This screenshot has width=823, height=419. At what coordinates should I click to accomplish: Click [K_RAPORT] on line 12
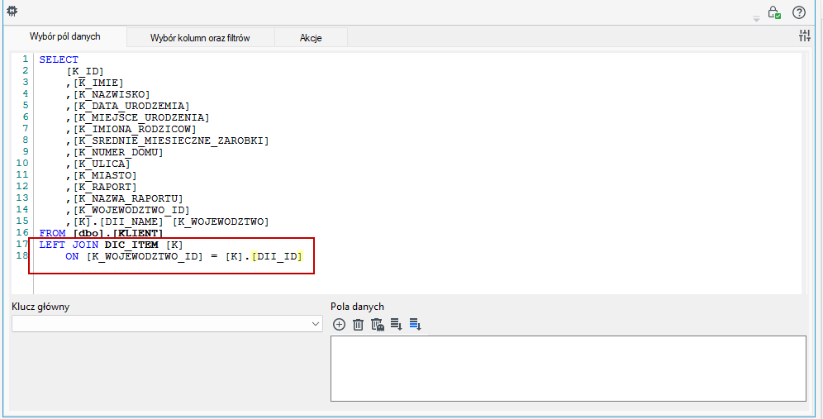click(105, 187)
